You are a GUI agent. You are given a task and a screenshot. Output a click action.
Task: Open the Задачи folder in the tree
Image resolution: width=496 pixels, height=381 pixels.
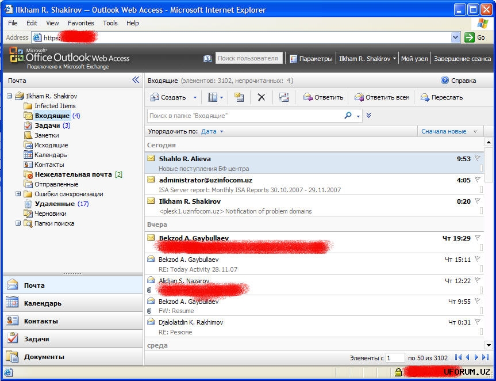(x=47, y=125)
